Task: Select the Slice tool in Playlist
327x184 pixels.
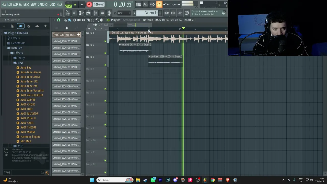Action: pos(88,20)
